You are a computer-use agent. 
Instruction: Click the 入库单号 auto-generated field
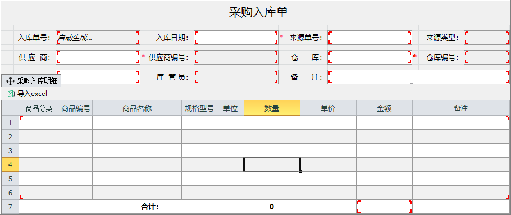tap(98, 38)
